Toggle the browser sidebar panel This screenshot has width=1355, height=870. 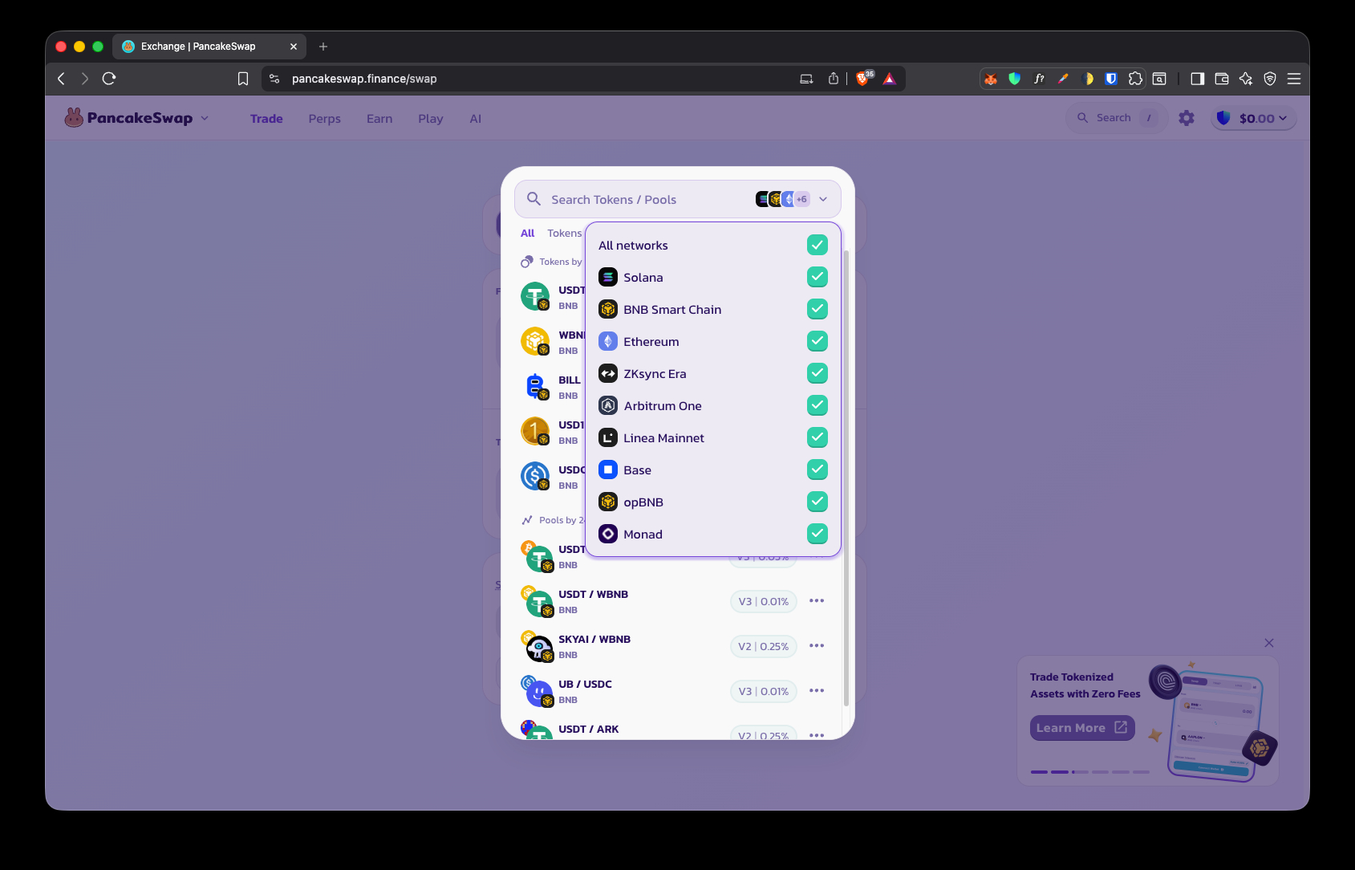click(x=1198, y=79)
